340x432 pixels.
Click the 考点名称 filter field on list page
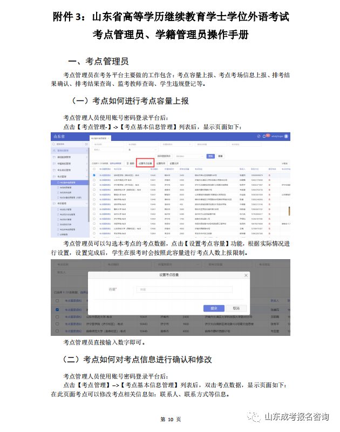point(108,144)
